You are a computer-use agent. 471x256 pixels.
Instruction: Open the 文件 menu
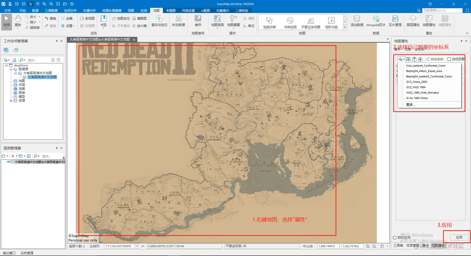(x=7, y=11)
